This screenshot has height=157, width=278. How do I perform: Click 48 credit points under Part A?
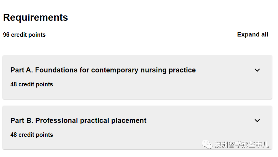coord(32,84)
